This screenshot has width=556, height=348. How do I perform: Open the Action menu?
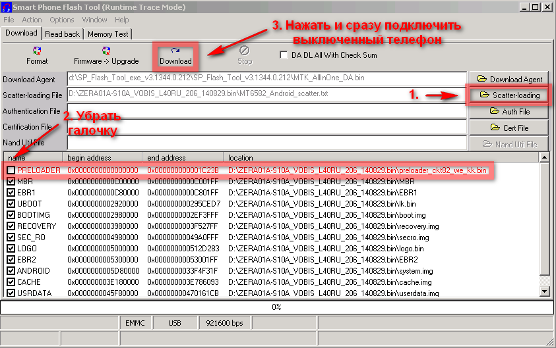point(32,20)
